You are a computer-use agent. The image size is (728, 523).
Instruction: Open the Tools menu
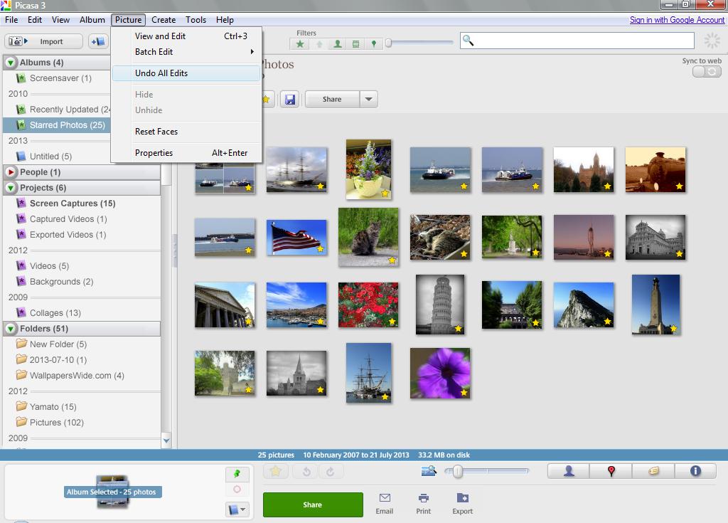(x=196, y=20)
